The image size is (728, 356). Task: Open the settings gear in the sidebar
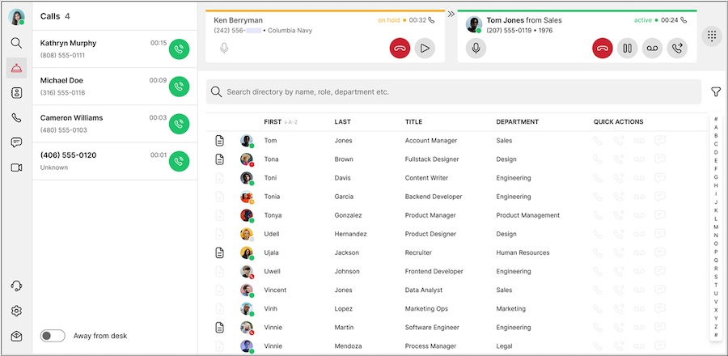tap(16, 311)
